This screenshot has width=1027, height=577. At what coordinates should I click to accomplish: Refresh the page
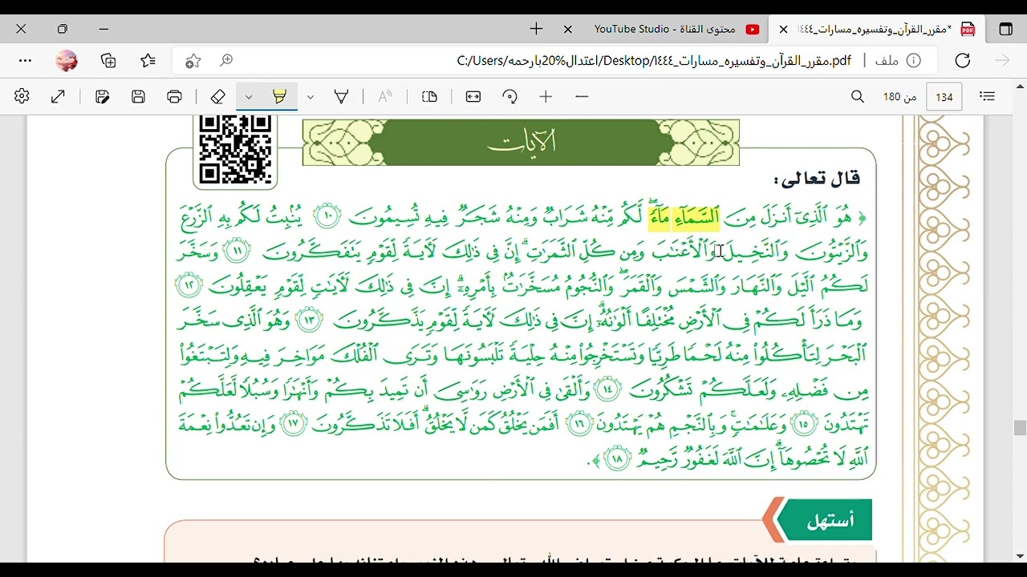[x=963, y=60]
